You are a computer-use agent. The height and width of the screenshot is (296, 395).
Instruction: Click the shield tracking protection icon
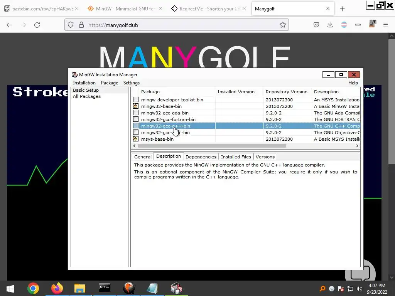(x=71, y=25)
